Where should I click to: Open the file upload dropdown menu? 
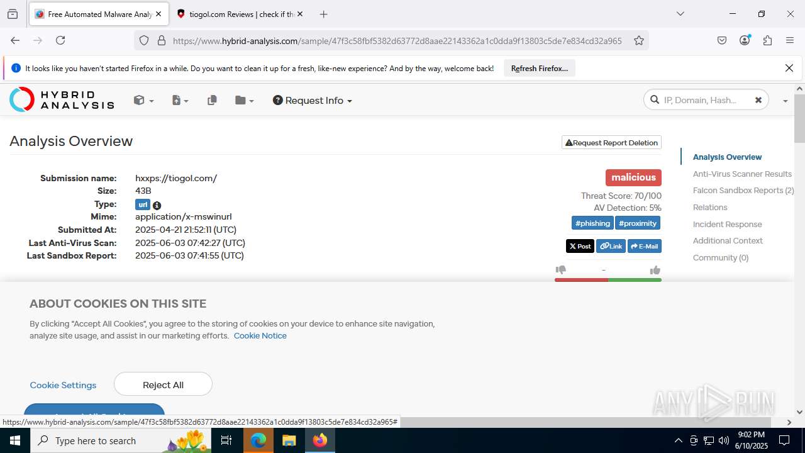coord(180,100)
